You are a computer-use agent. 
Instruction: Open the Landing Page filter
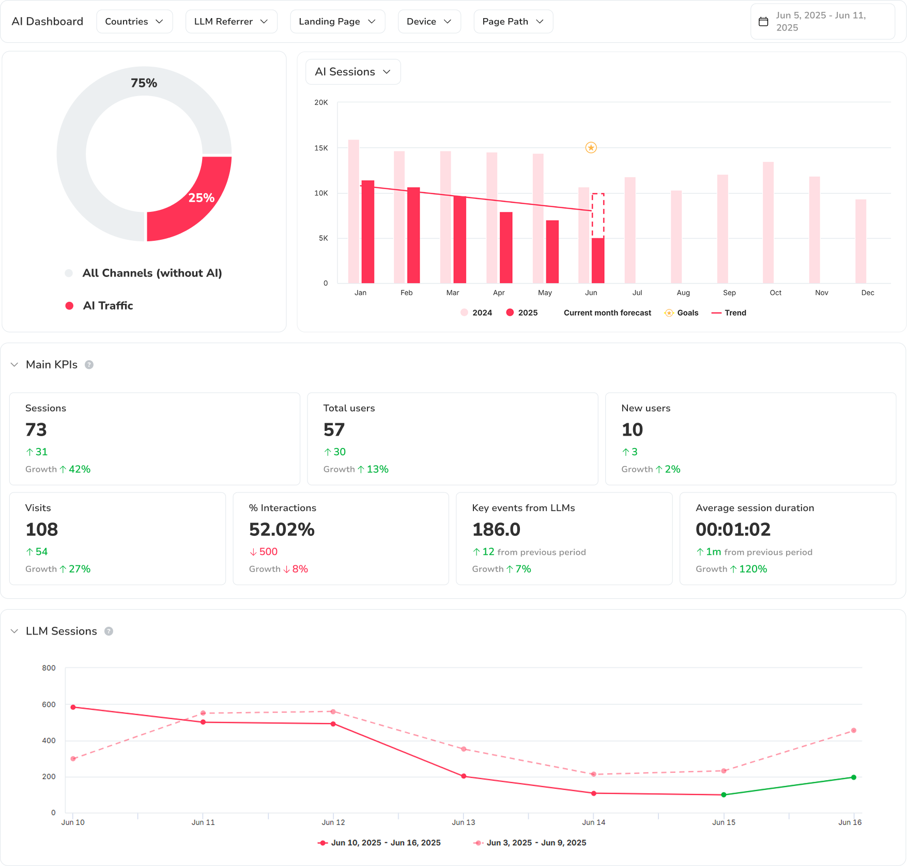pyautogui.click(x=337, y=22)
